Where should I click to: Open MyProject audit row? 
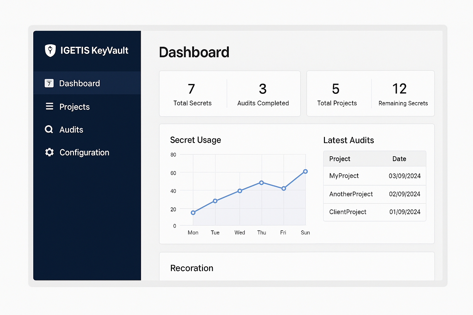click(x=344, y=176)
